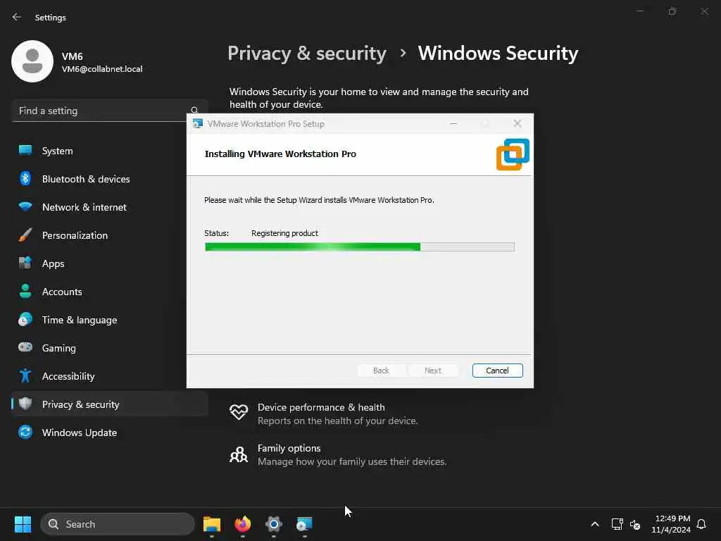721x541 pixels.
Task: Select the Windows Update menu label
Action: click(80, 433)
